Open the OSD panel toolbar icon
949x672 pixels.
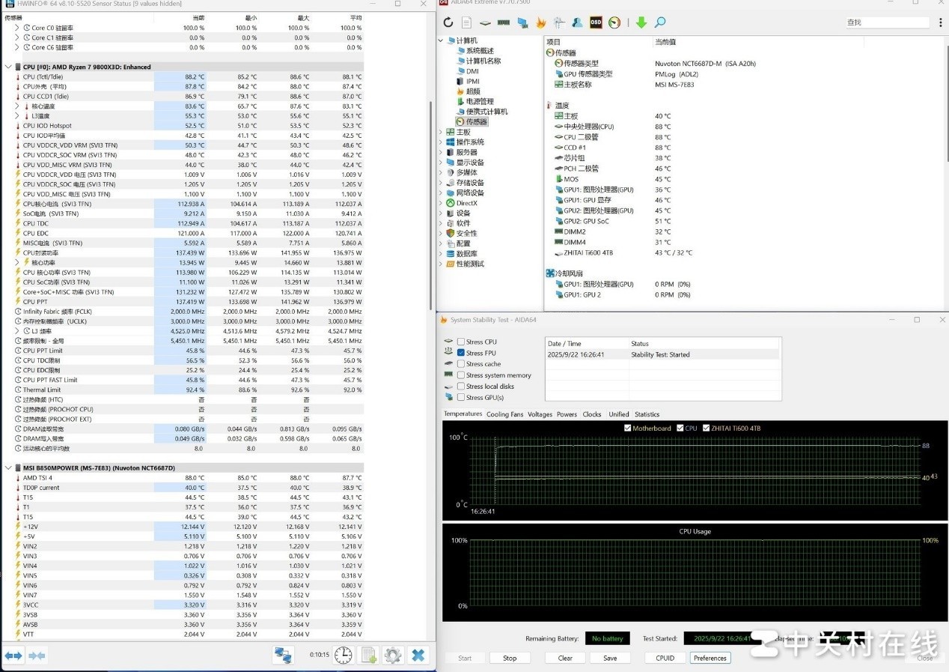(596, 22)
